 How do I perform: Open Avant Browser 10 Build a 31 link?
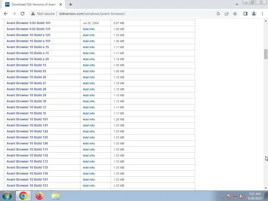[28, 53]
